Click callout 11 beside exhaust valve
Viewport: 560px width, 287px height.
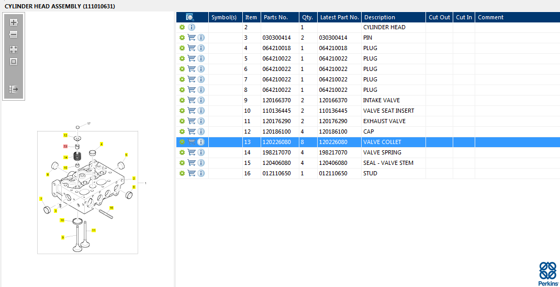click(x=94, y=230)
